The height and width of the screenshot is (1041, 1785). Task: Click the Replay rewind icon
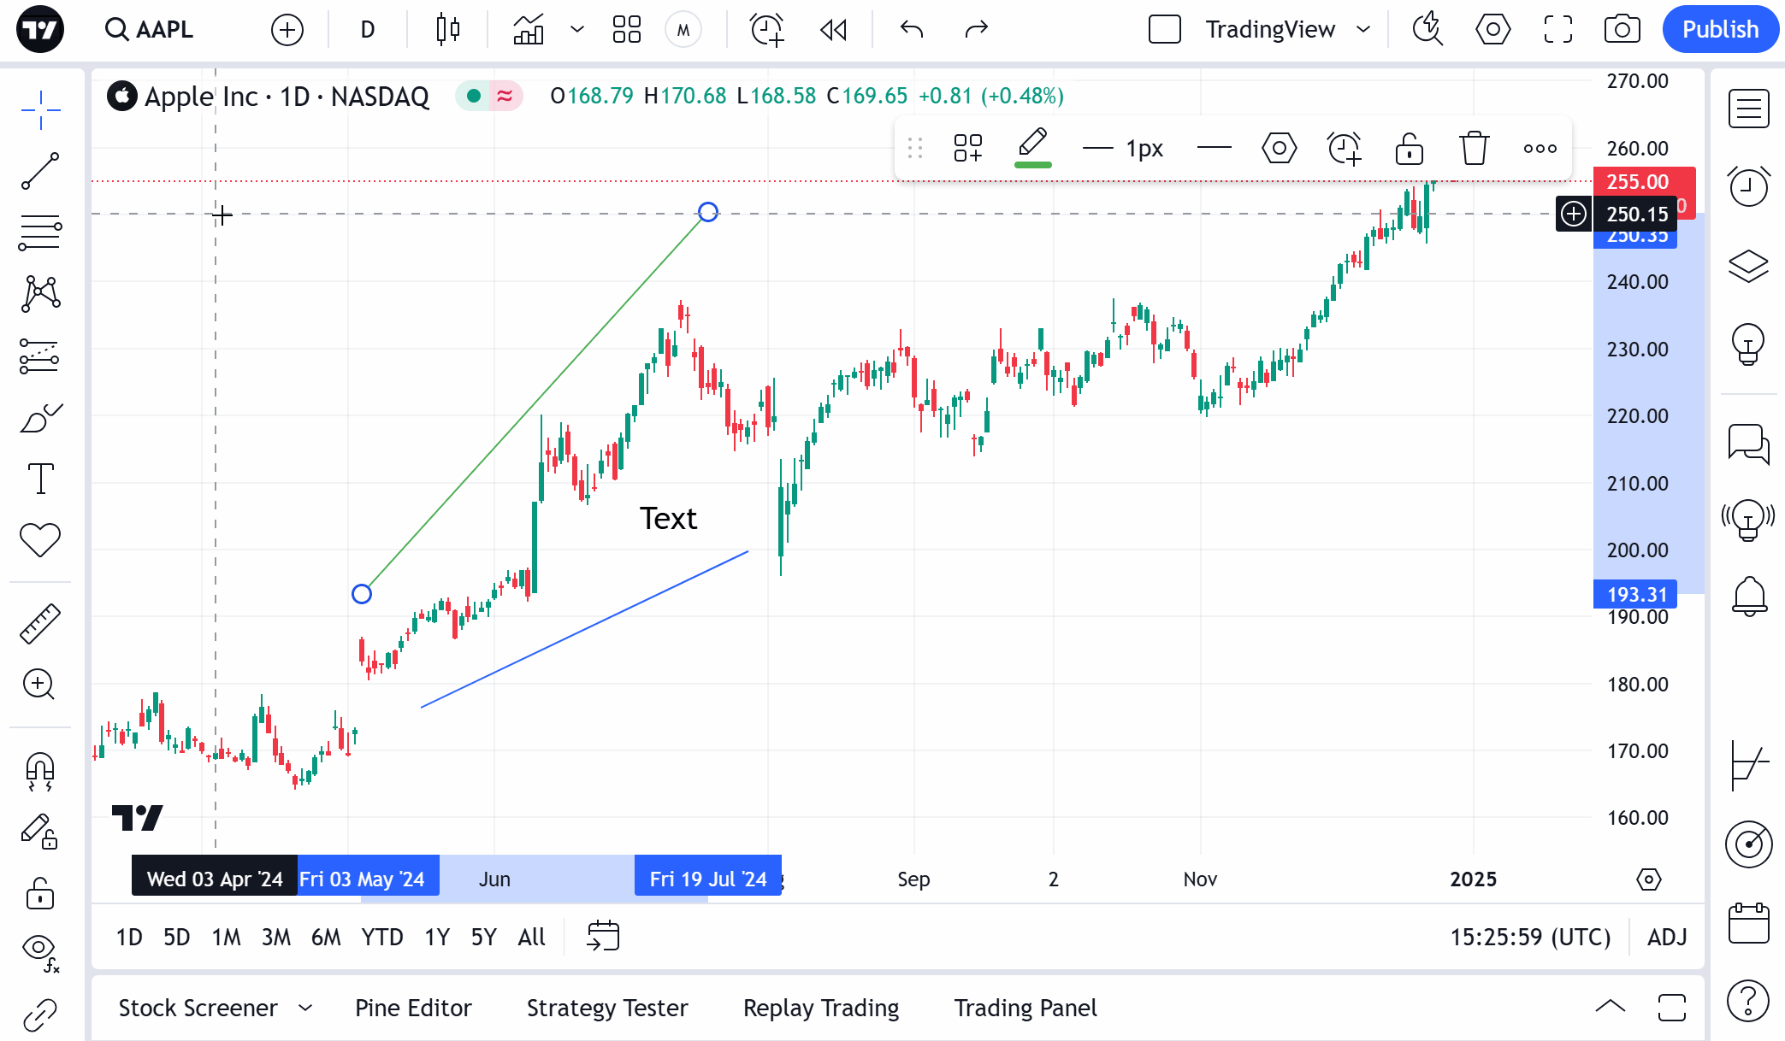(x=833, y=30)
